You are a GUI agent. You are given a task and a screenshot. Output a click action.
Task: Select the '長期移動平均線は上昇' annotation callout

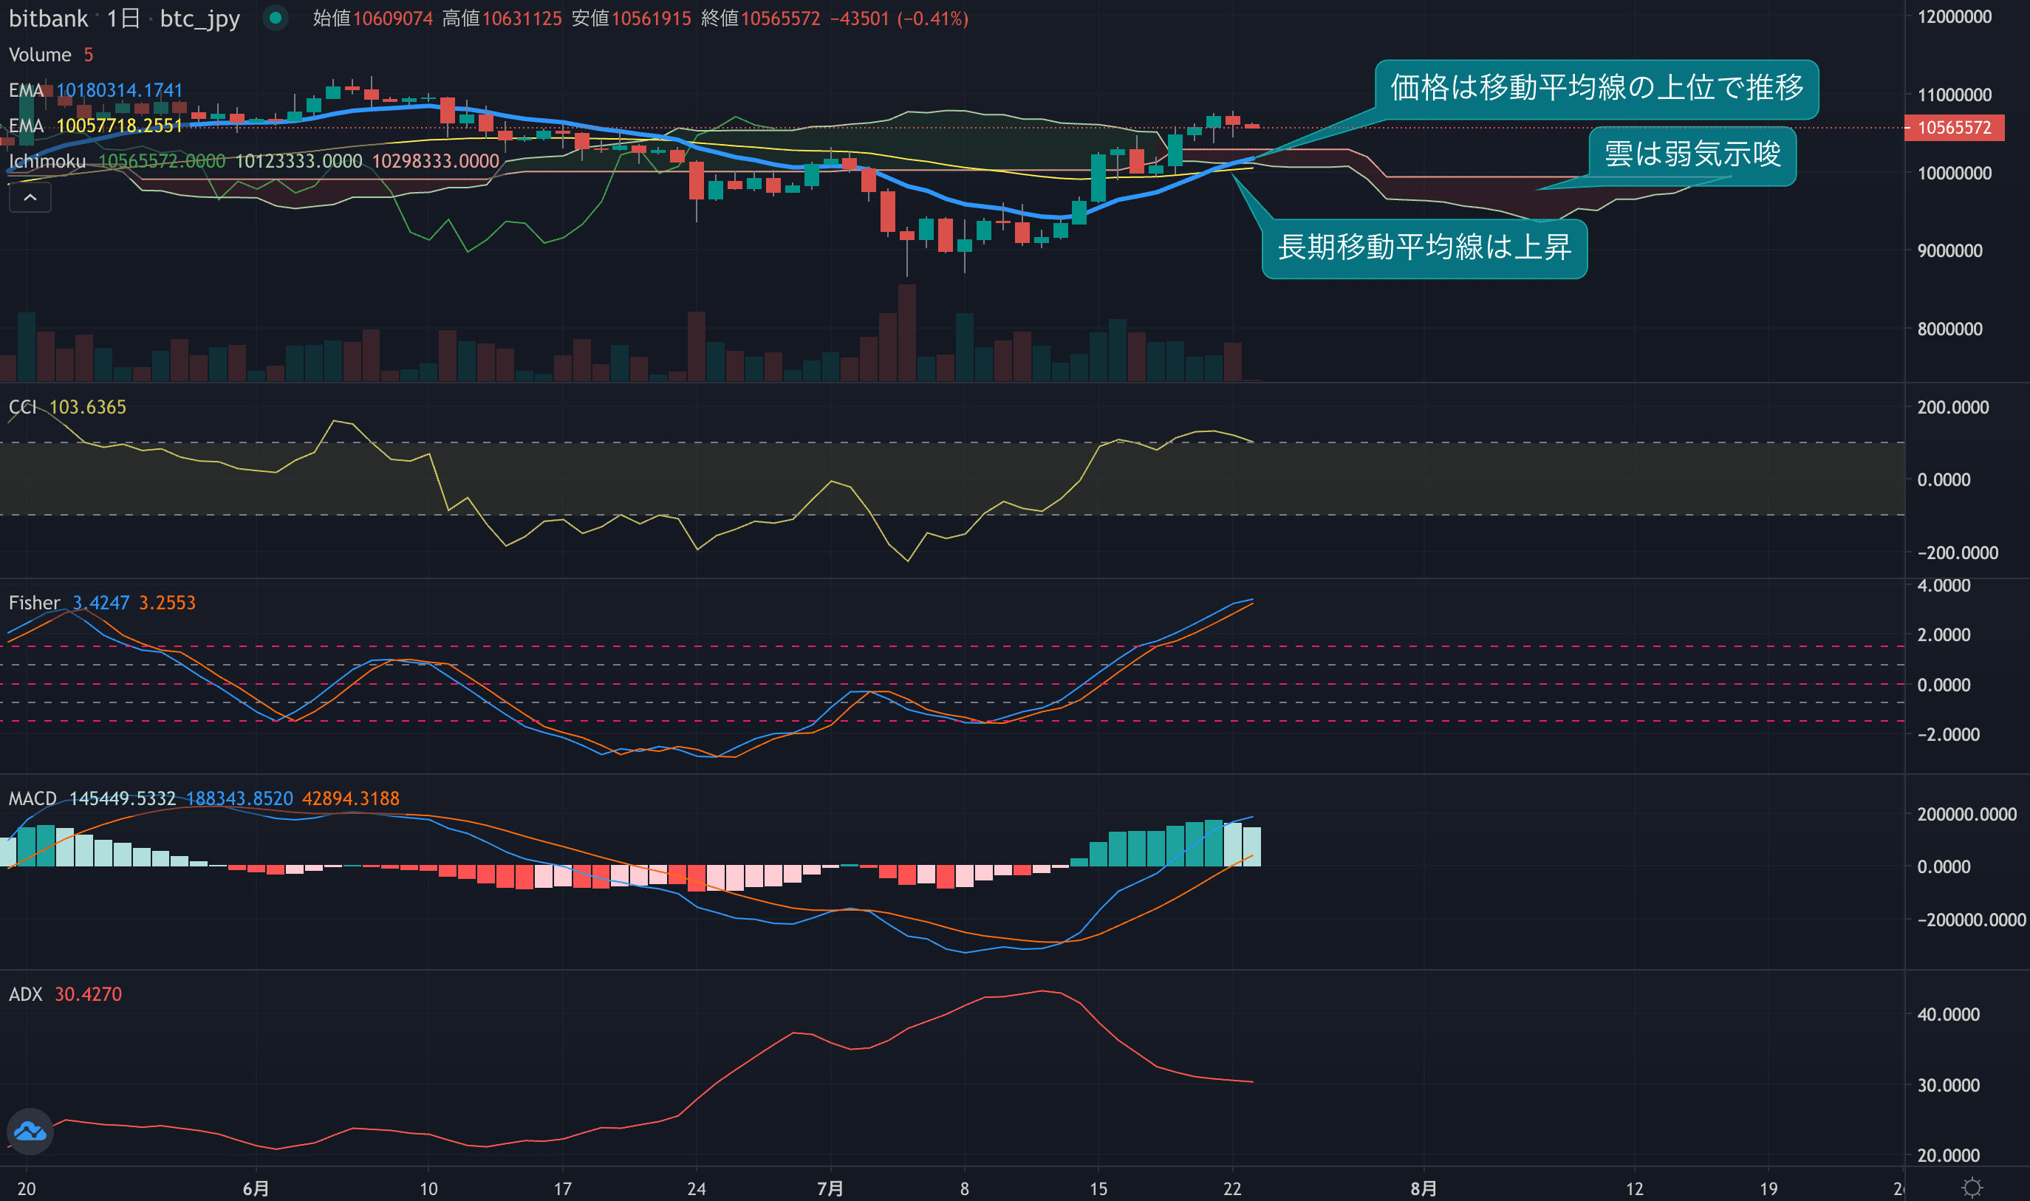[x=1424, y=247]
